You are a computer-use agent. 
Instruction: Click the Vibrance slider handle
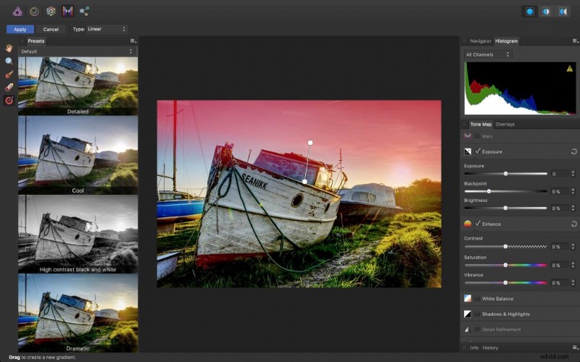click(505, 283)
